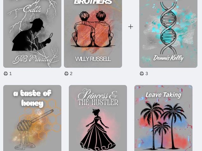Select the Leave Taking cover page
202x151 pixels.
(x=163, y=118)
